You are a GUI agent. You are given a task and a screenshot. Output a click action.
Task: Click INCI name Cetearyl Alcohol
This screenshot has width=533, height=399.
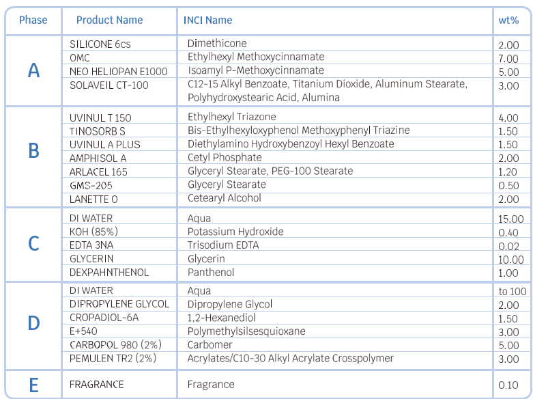(225, 198)
